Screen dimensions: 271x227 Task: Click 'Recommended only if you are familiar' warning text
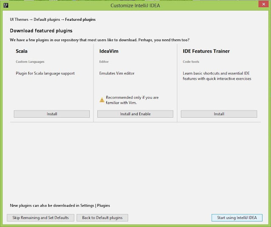[132, 100]
